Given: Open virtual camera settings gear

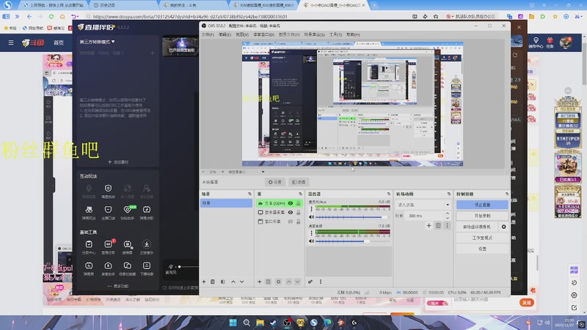Looking at the screenshot, I should [503, 227].
